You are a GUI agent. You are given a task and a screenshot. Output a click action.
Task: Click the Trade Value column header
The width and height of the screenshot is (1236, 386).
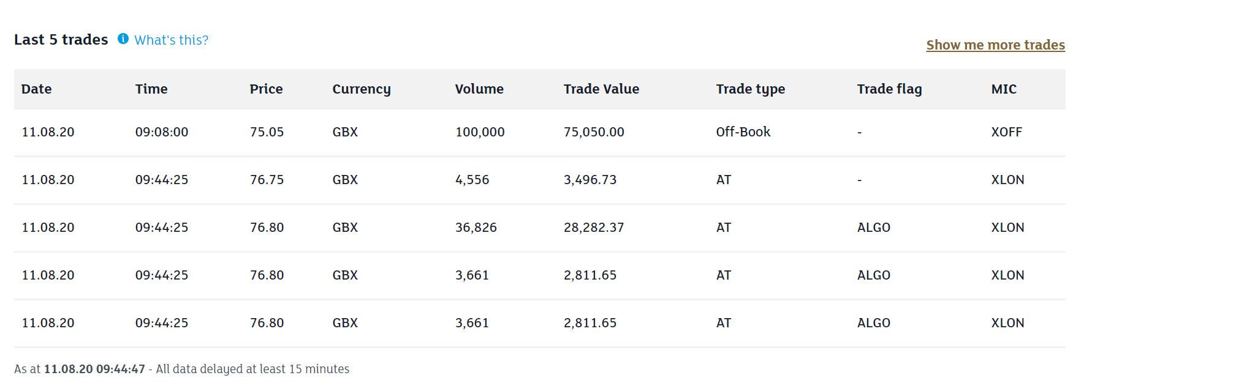tap(601, 89)
